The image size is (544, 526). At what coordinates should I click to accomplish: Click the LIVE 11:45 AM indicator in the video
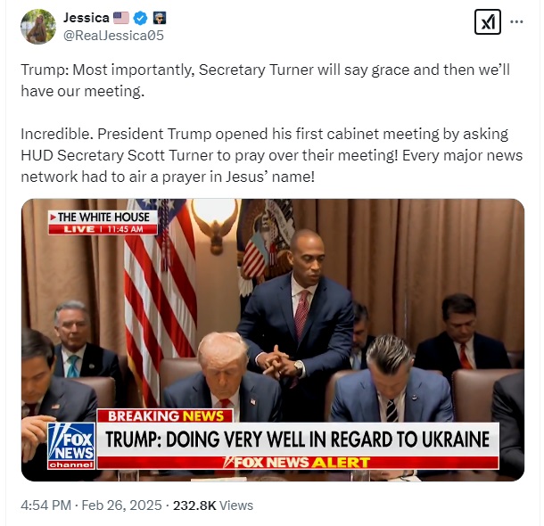pos(103,229)
